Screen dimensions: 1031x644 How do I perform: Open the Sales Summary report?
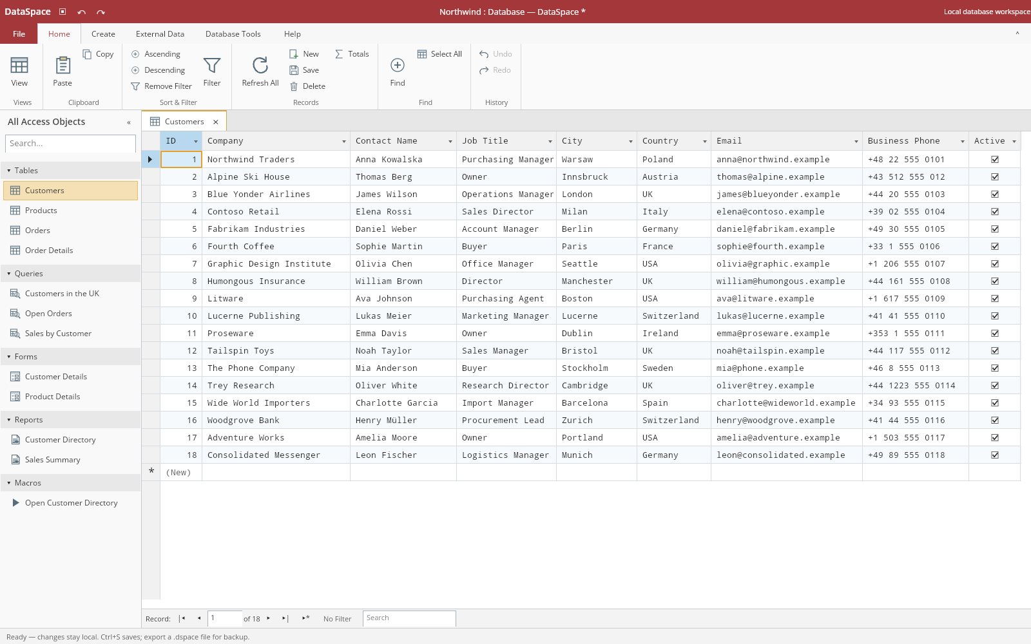71,460
